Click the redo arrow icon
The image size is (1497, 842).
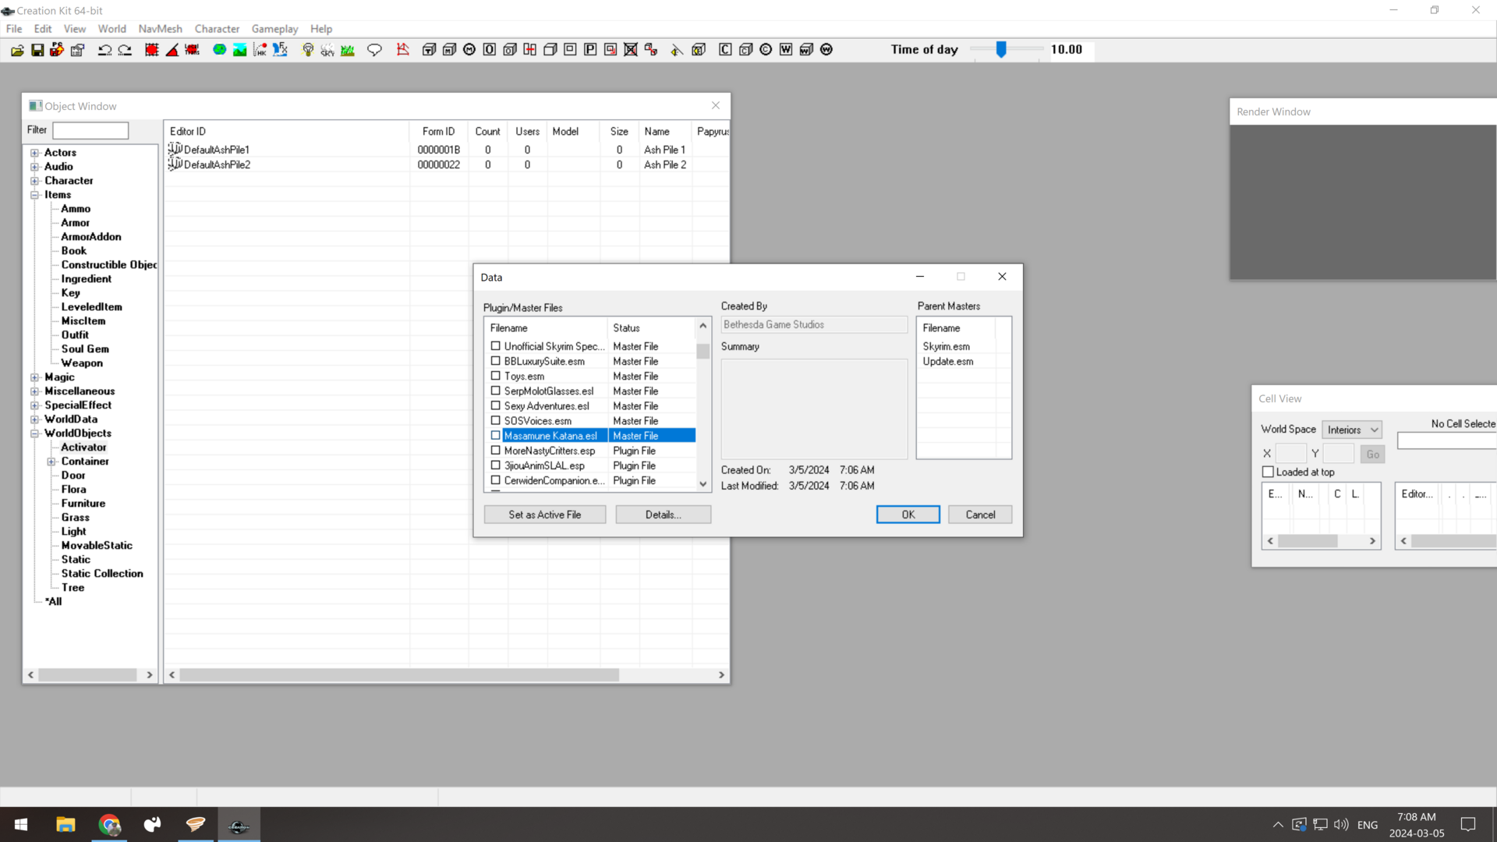[125, 50]
